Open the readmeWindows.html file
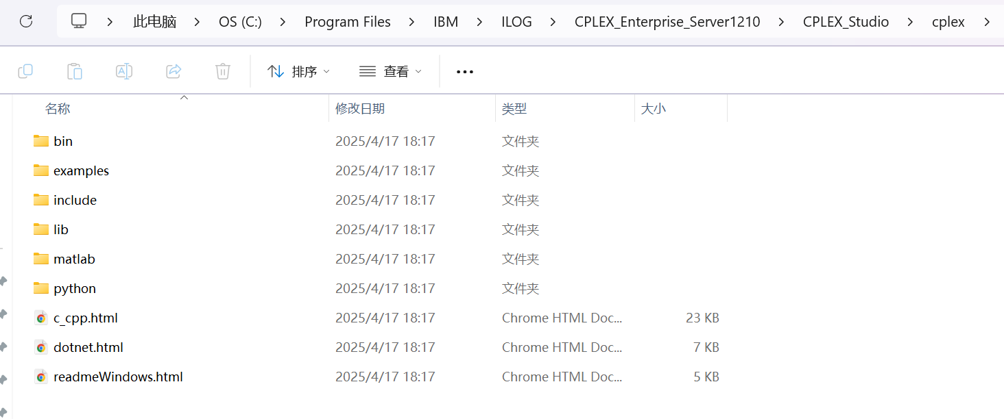1004x419 pixels. [x=118, y=377]
